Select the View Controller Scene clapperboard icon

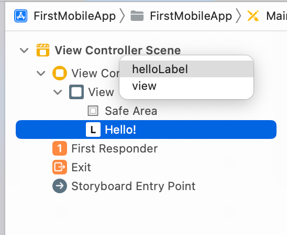click(x=43, y=50)
